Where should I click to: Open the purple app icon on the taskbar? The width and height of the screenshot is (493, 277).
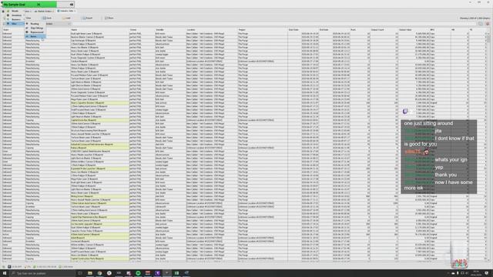[157, 273]
